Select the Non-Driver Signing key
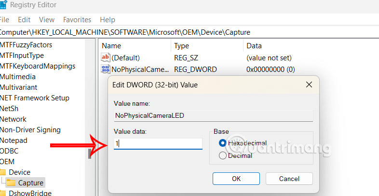Viewport: 379px width, 196px height. (x=30, y=130)
